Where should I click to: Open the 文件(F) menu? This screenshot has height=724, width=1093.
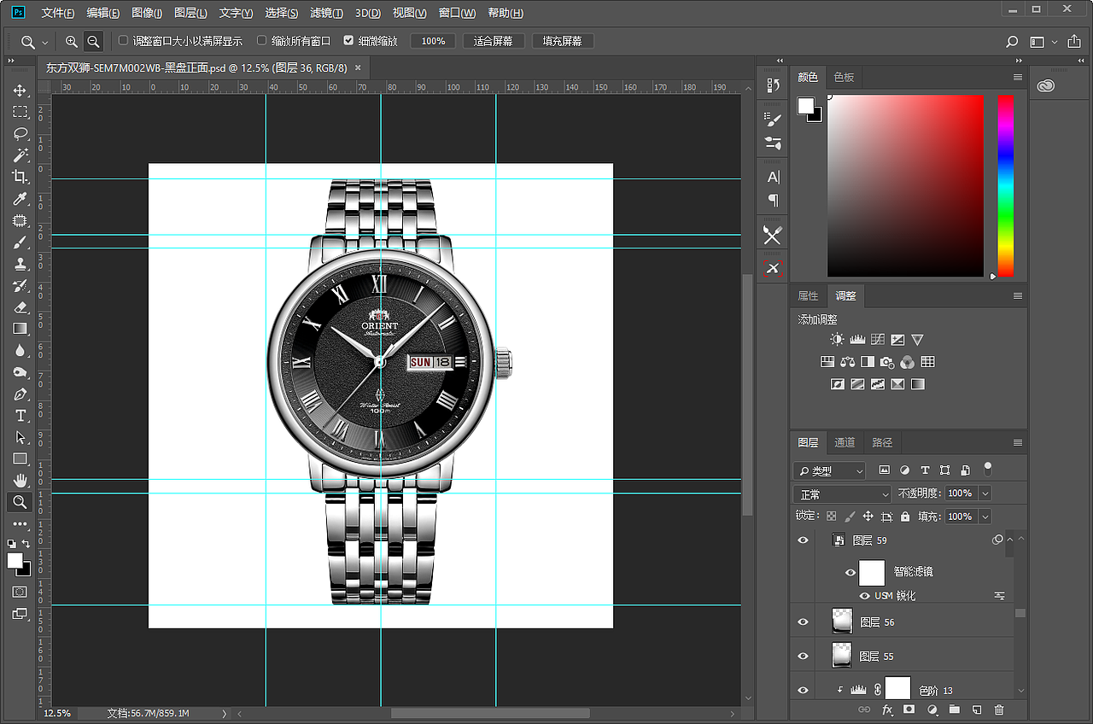point(58,14)
